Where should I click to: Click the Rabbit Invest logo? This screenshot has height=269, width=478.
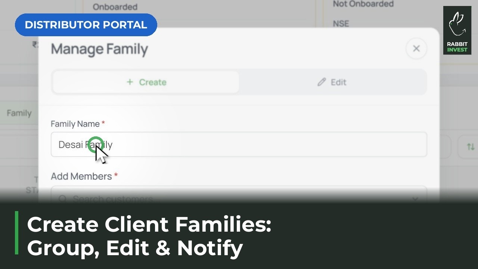(457, 30)
